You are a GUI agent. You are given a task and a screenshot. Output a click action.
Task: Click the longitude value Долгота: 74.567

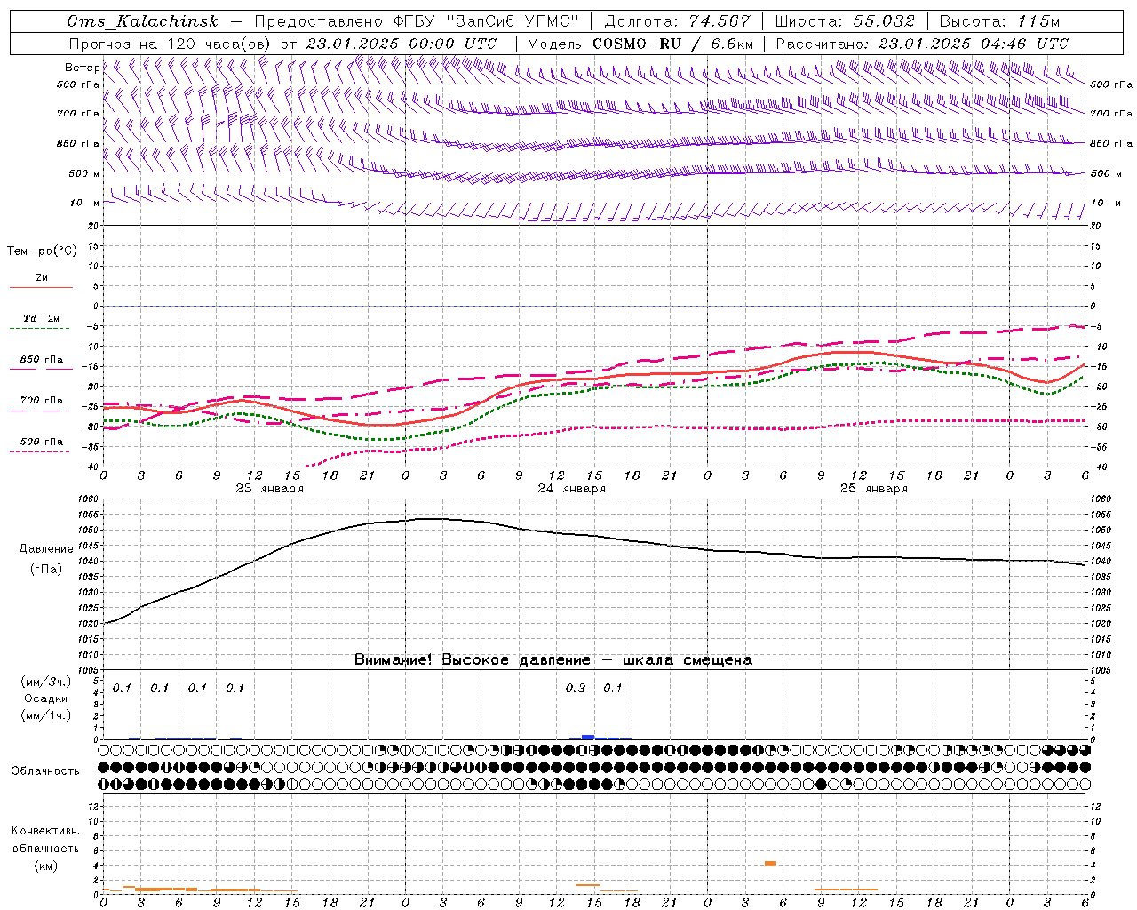click(677, 21)
